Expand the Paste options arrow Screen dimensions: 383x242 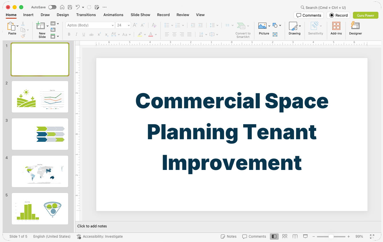click(17, 26)
